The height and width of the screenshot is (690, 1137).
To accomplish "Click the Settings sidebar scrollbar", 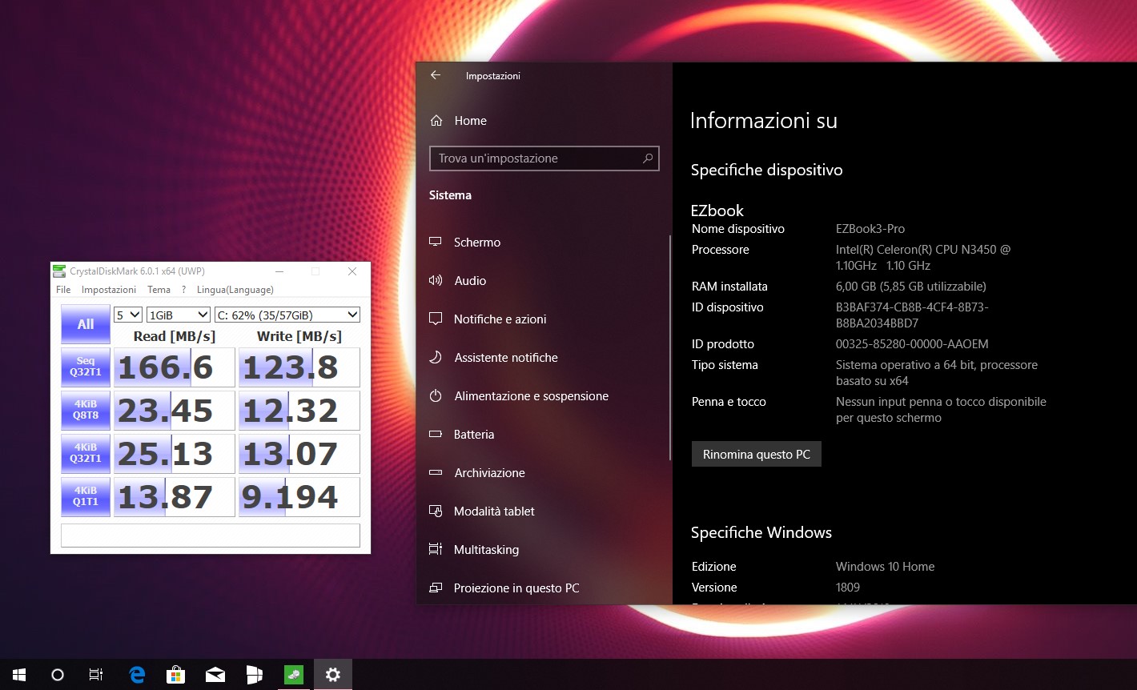I will click(x=669, y=347).
